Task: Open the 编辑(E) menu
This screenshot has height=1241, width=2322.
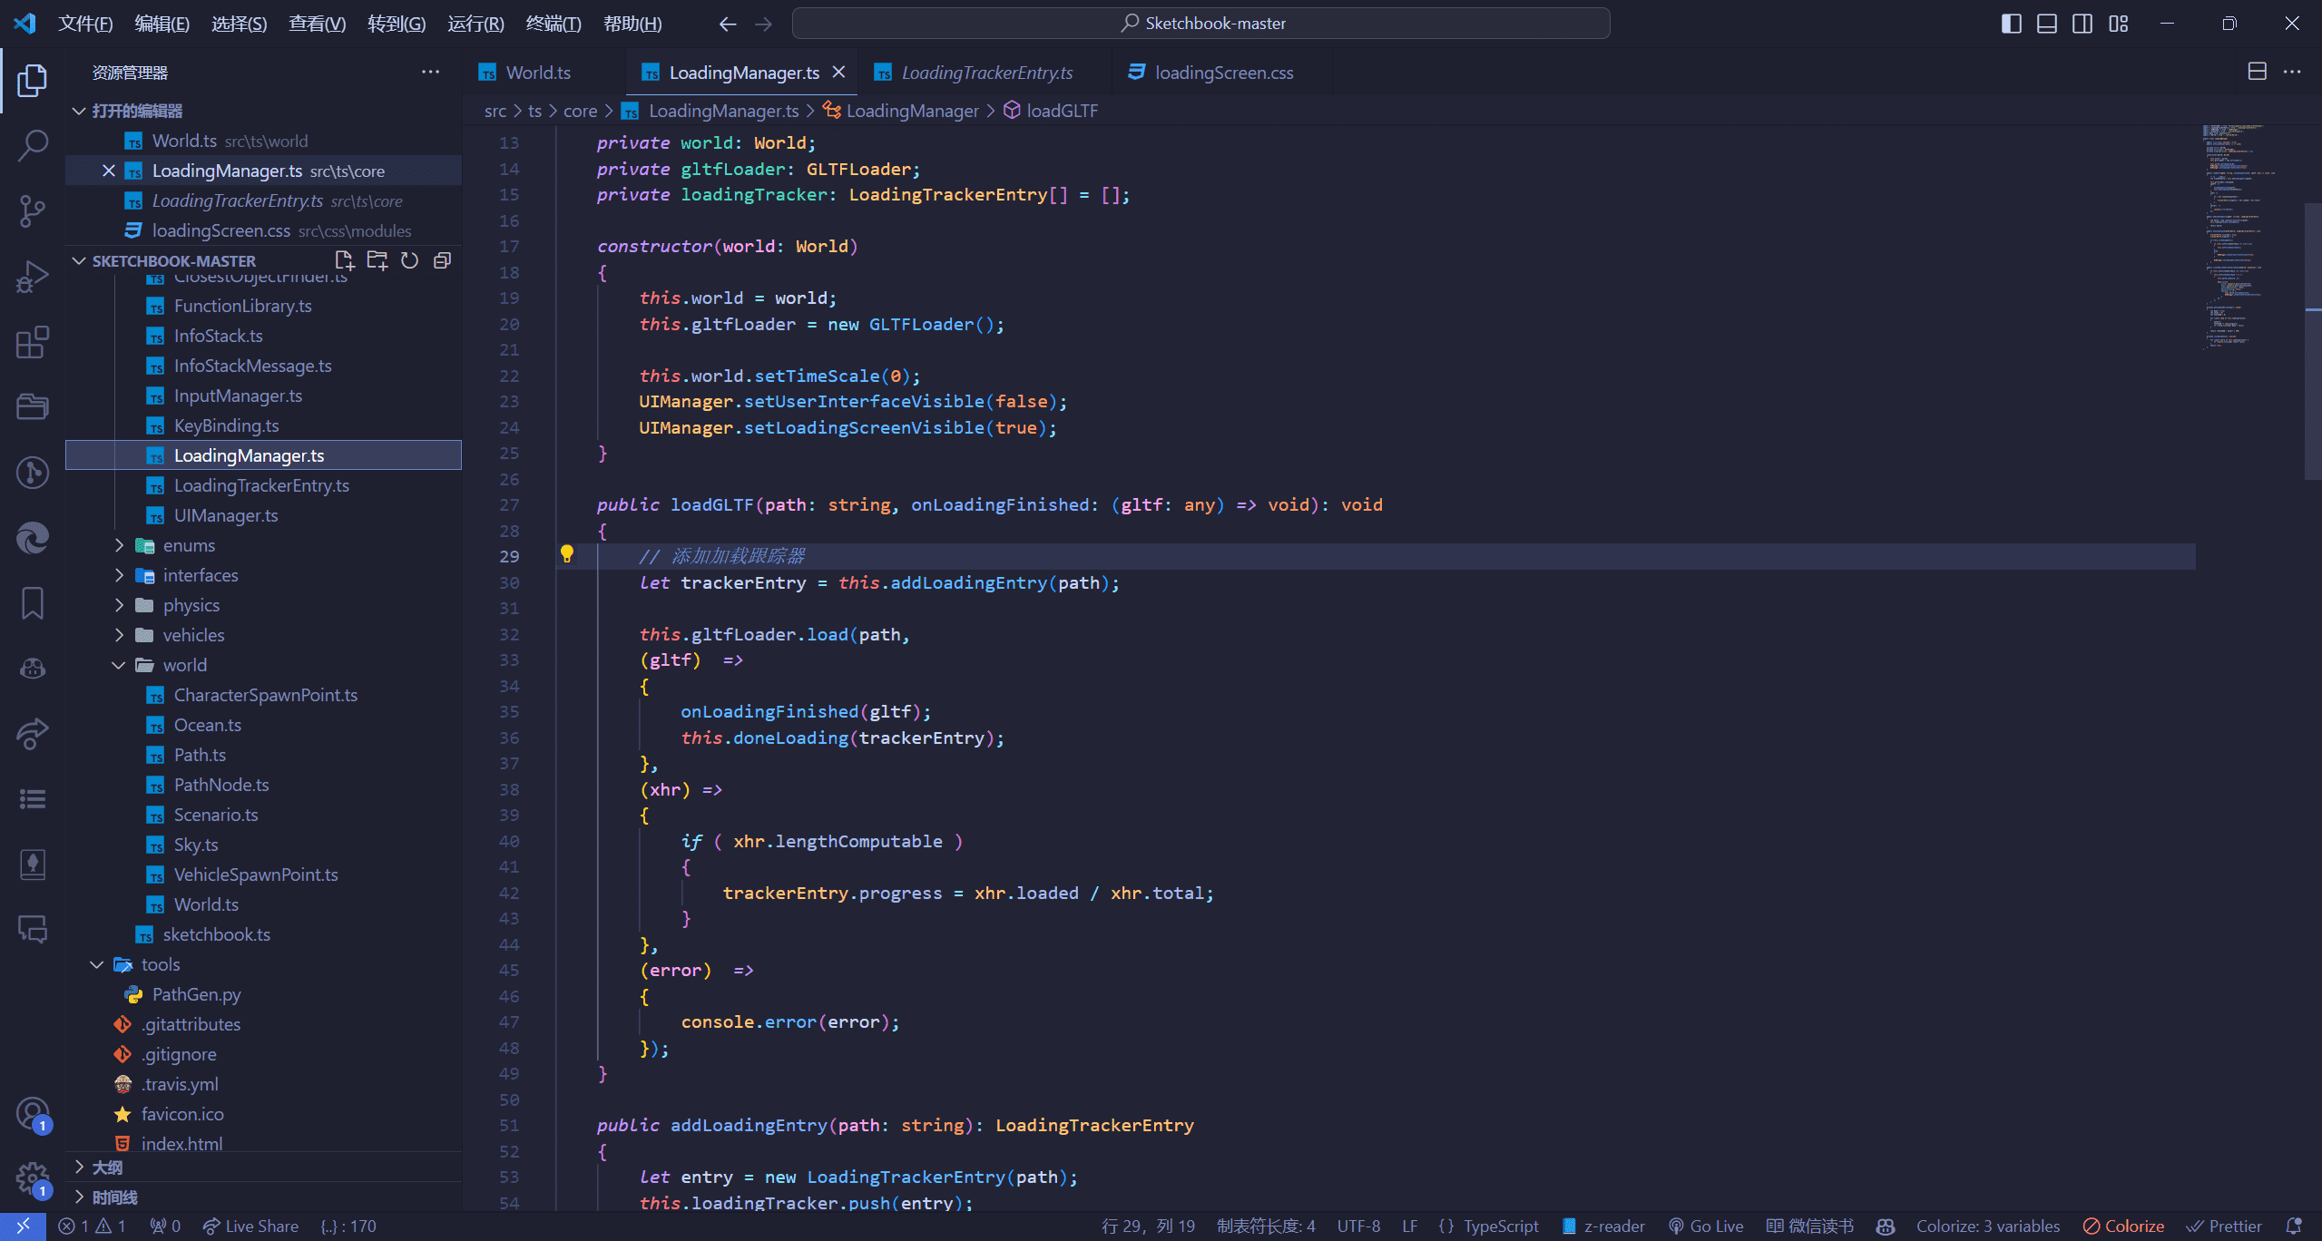Action: click(x=162, y=24)
